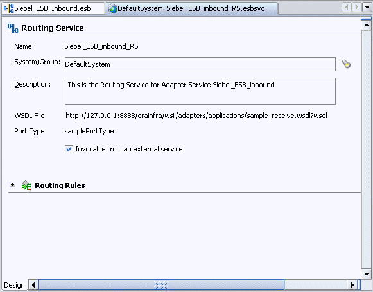Click the samplePortType value
Image resolution: width=373 pixels, height=292 pixels.
click(x=89, y=131)
